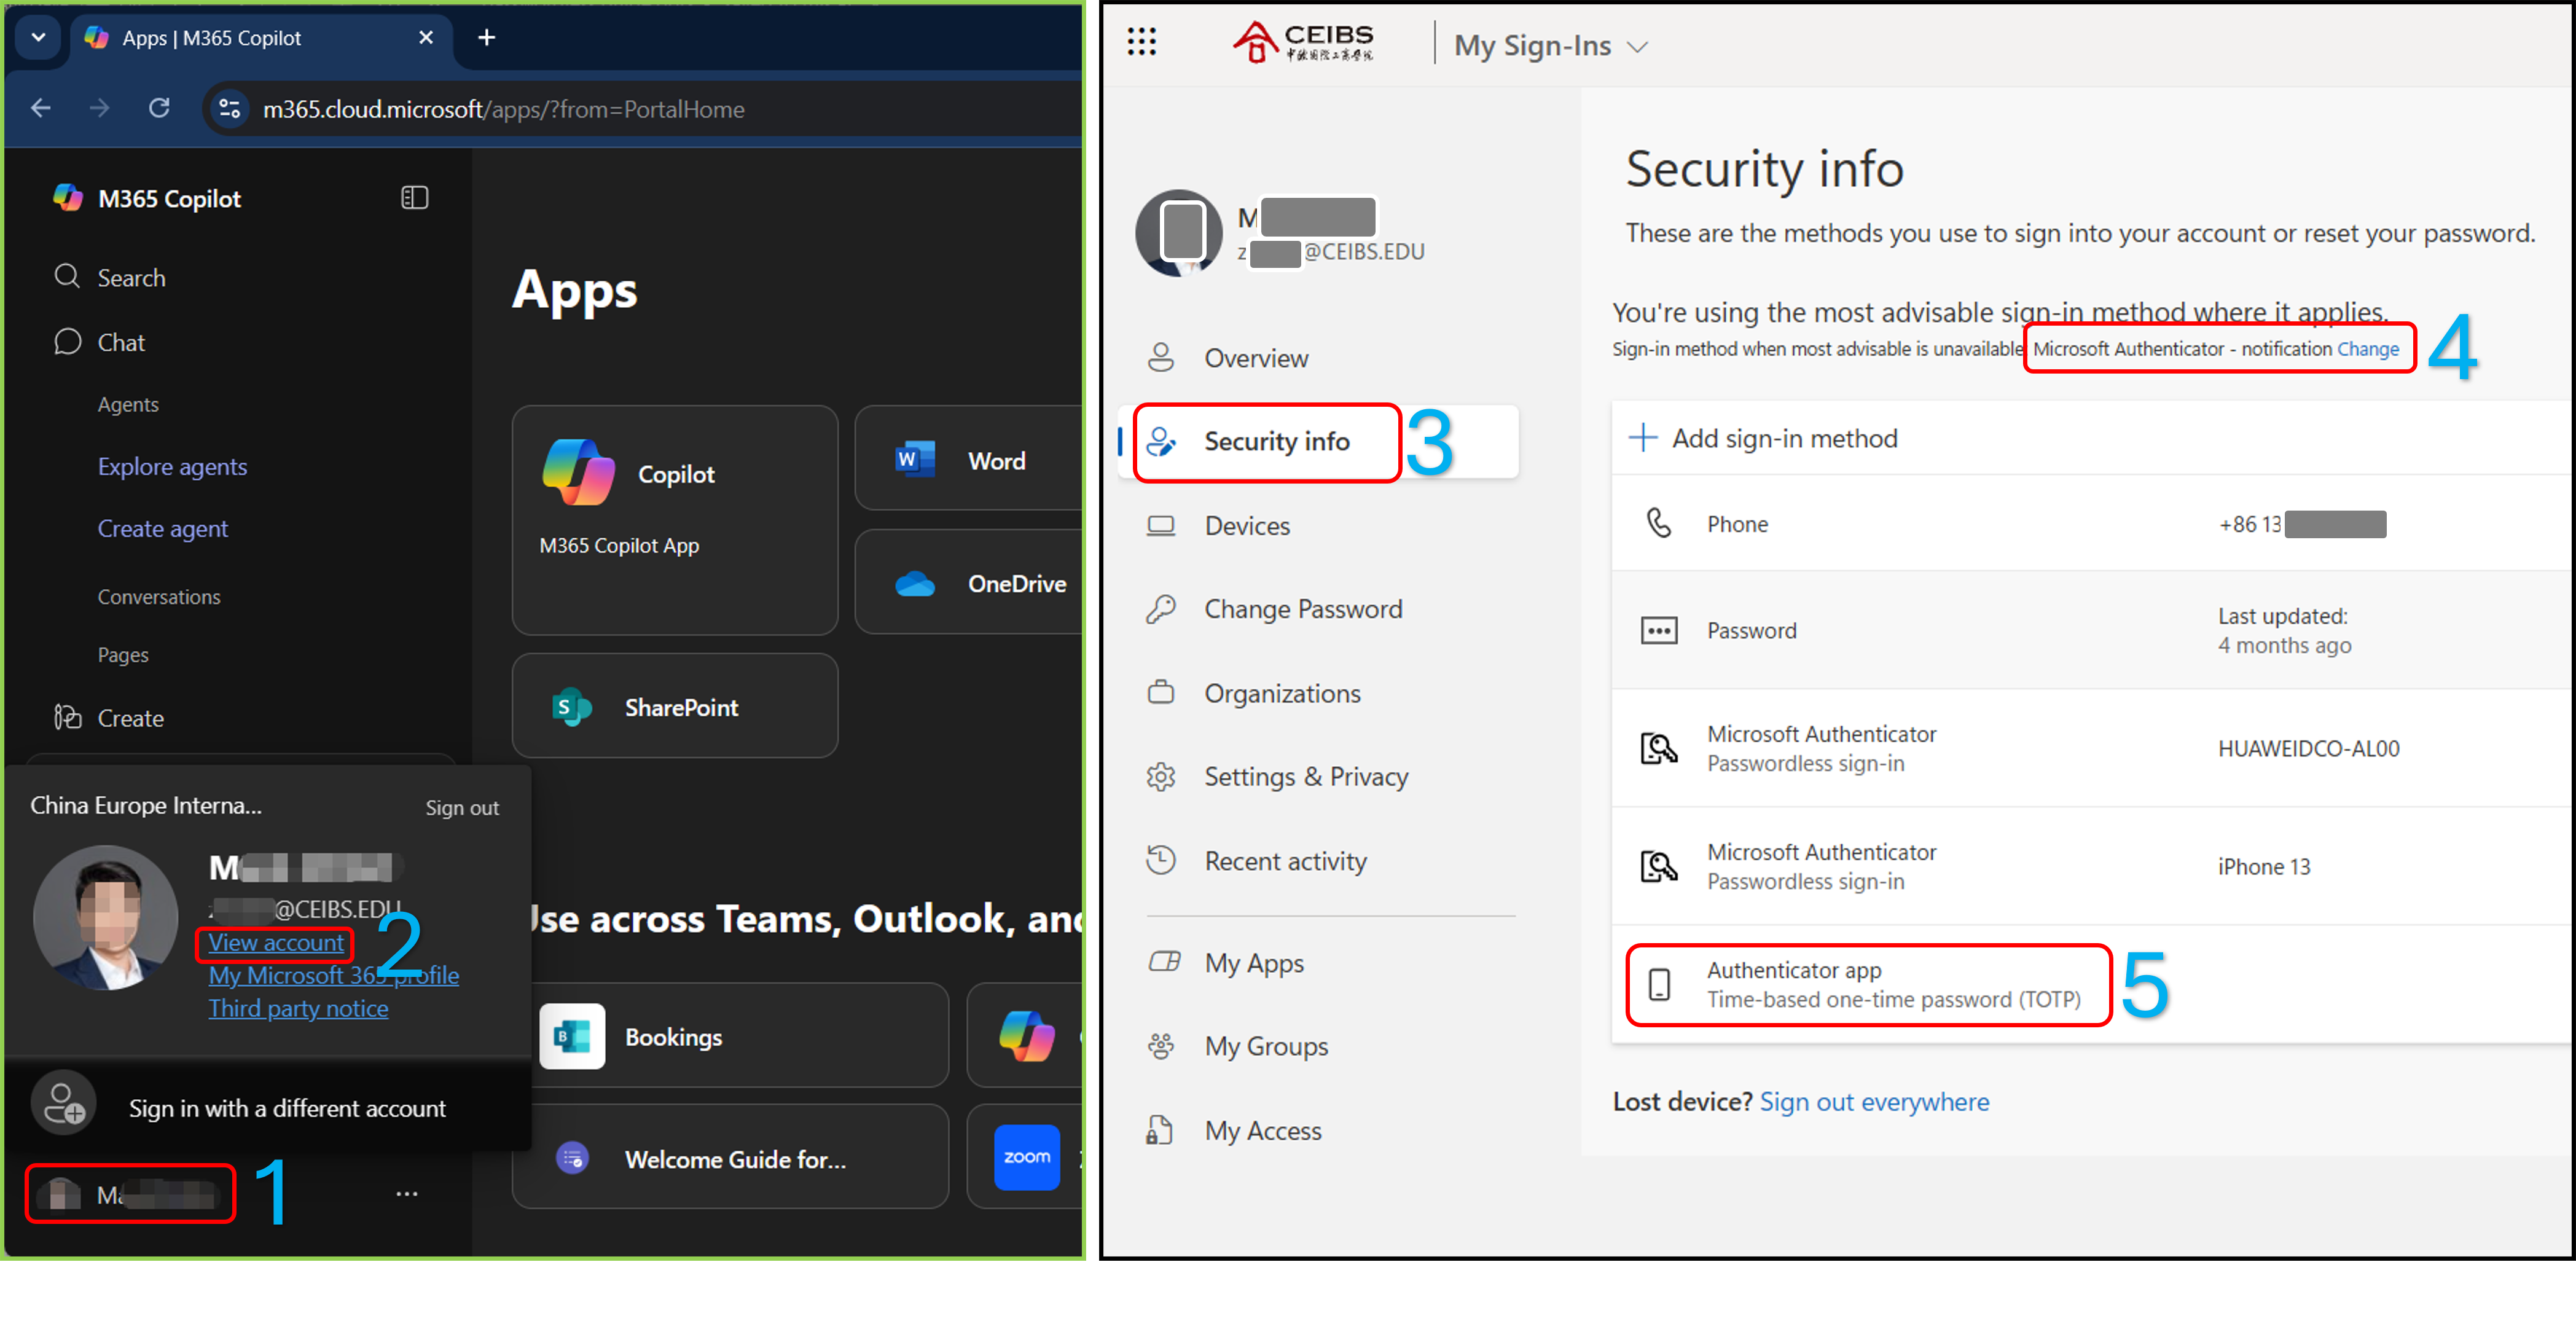Click Change next to Microsoft Authenticator notification
The height and width of the screenshot is (1321, 2576).
2367,349
